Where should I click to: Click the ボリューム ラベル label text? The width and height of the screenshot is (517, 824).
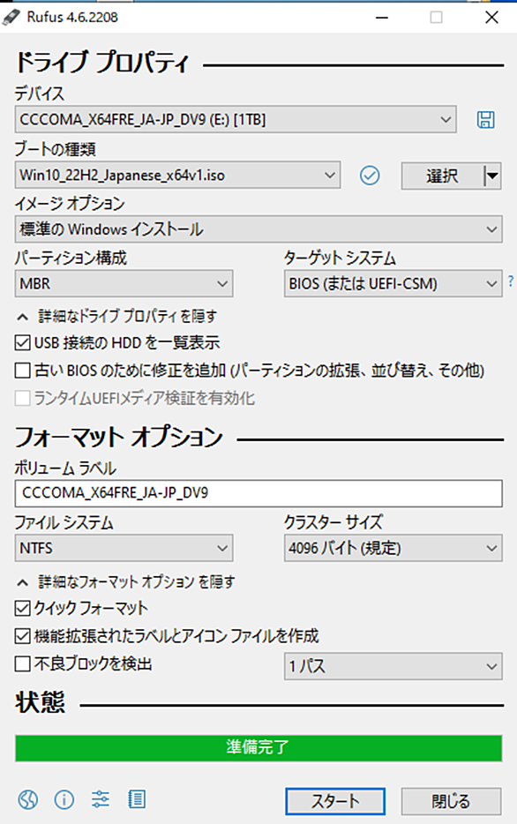click(x=65, y=468)
